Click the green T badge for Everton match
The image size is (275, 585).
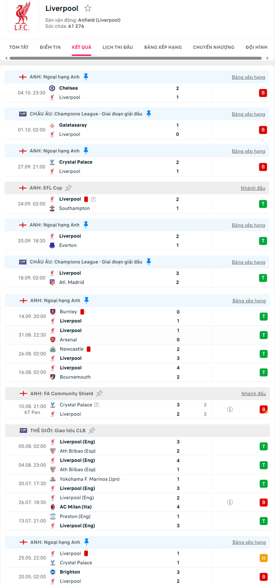click(263, 241)
